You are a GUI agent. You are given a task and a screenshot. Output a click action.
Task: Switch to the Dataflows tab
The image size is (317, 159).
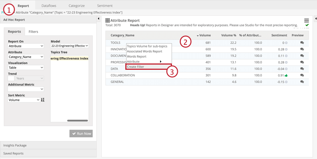click(x=49, y=6)
